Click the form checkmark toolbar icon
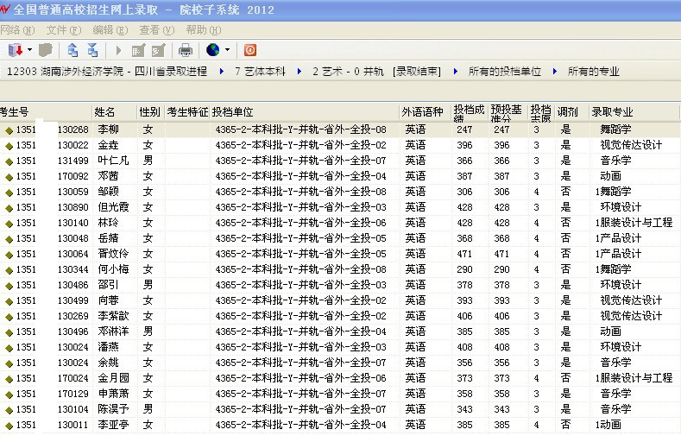The image size is (681, 442). (x=159, y=50)
